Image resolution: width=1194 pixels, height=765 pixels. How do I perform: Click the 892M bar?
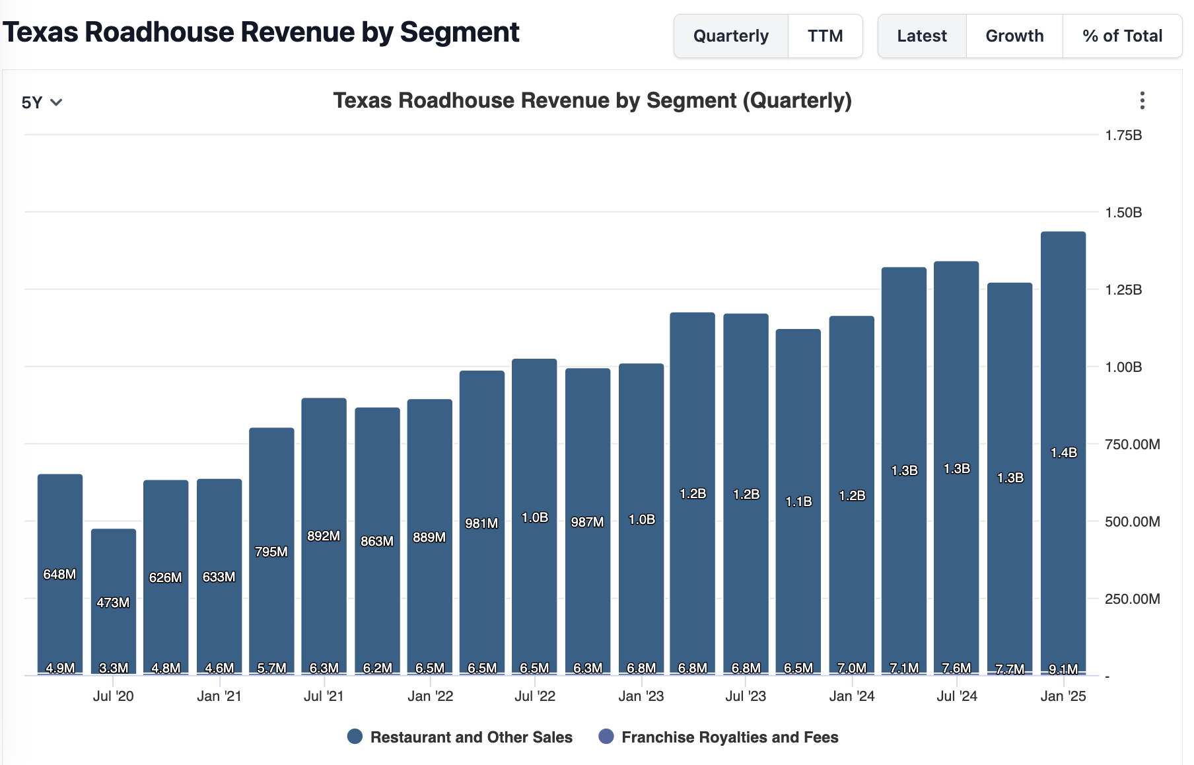coord(324,535)
